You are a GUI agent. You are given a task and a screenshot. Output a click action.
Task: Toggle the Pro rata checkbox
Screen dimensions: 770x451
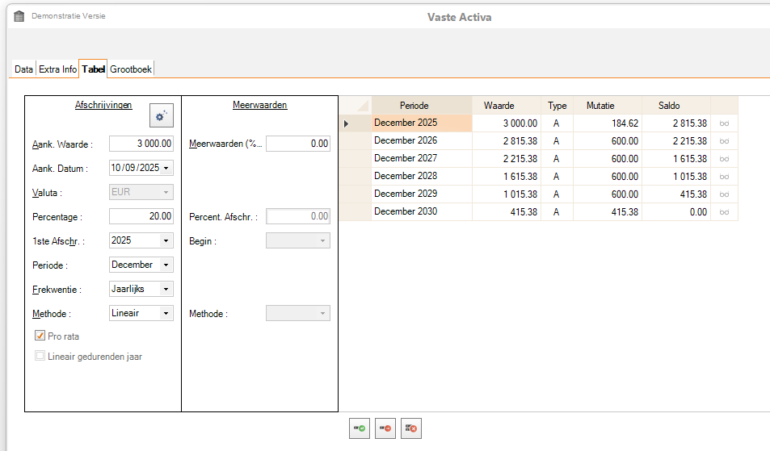point(40,336)
